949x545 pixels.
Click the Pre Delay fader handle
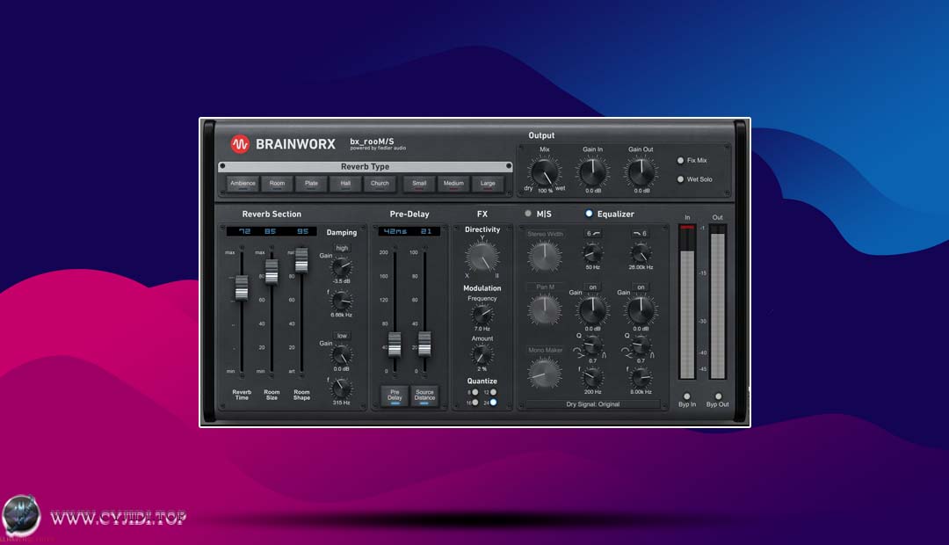point(395,344)
